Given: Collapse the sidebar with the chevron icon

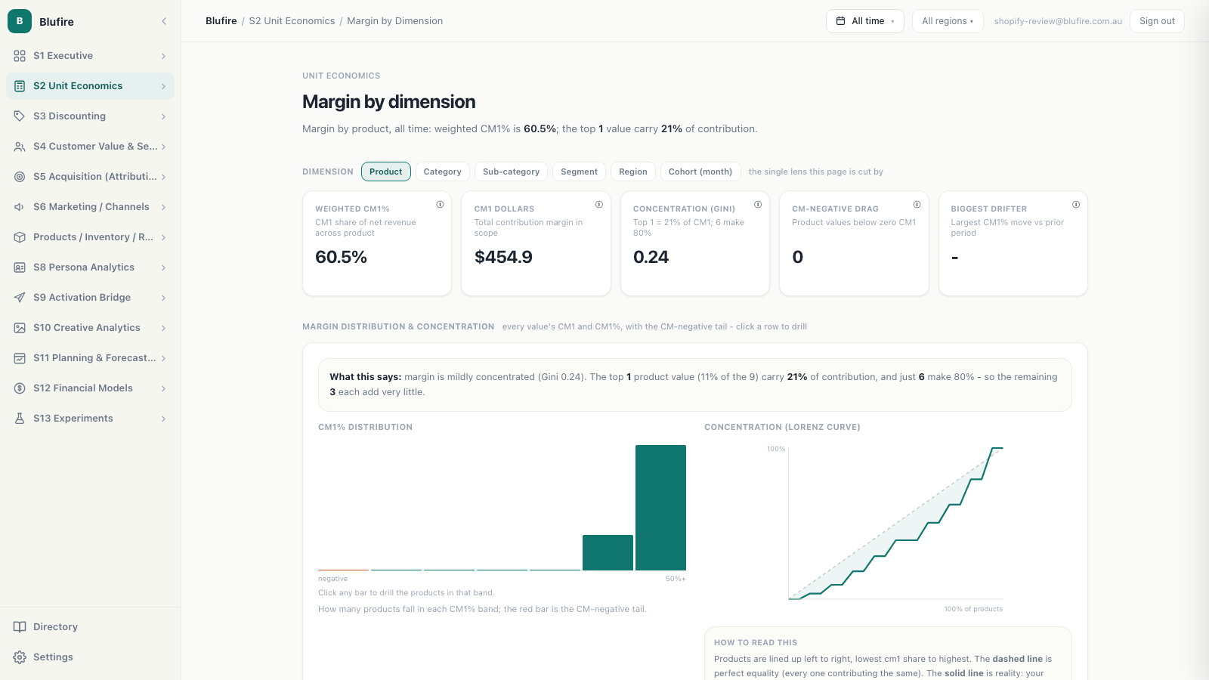Looking at the screenshot, I should [x=164, y=21].
